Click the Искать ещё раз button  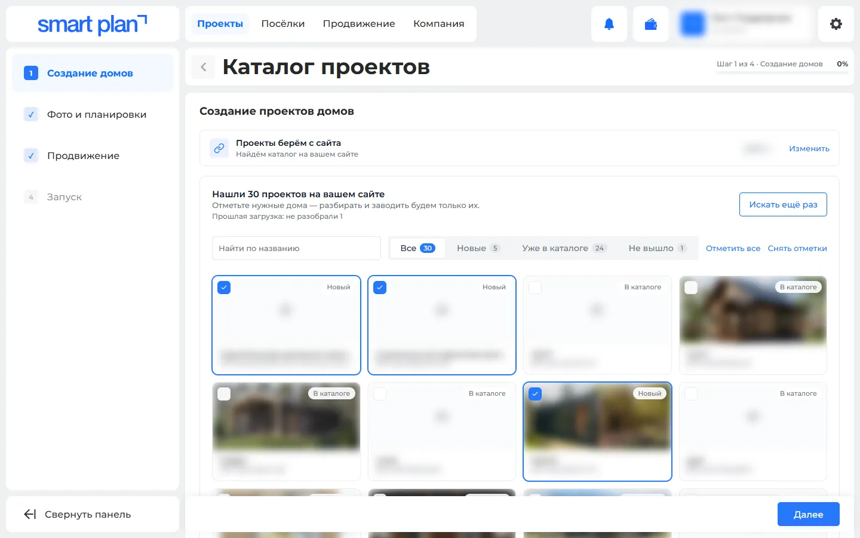pyautogui.click(x=783, y=204)
